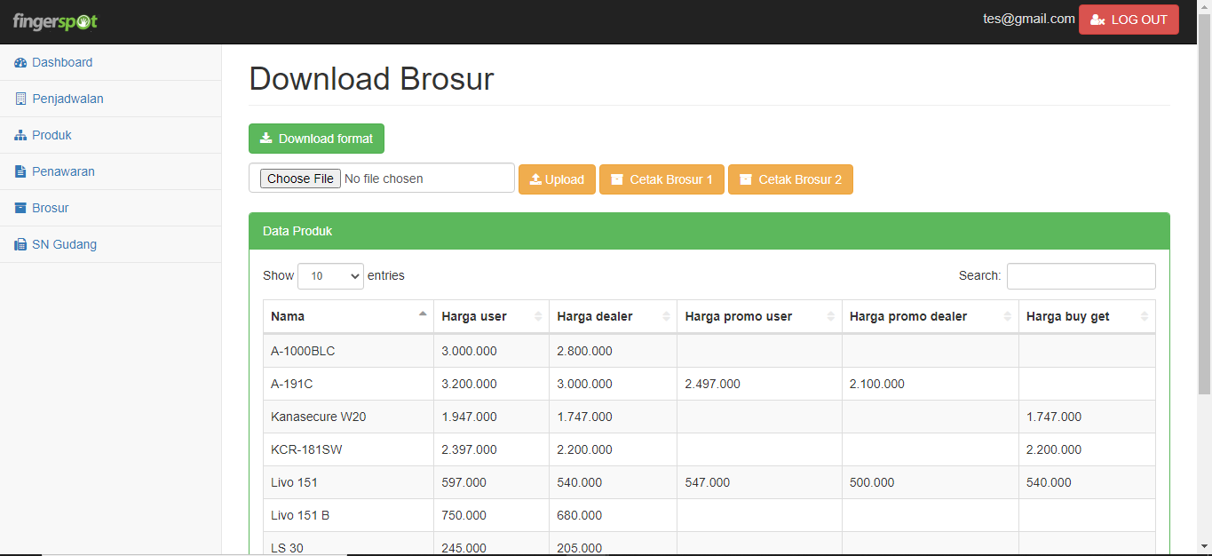Open the Show entries dropdown
Image resolution: width=1212 pixels, height=556 pixels.
pyautogui.click(x=330, y=276)
